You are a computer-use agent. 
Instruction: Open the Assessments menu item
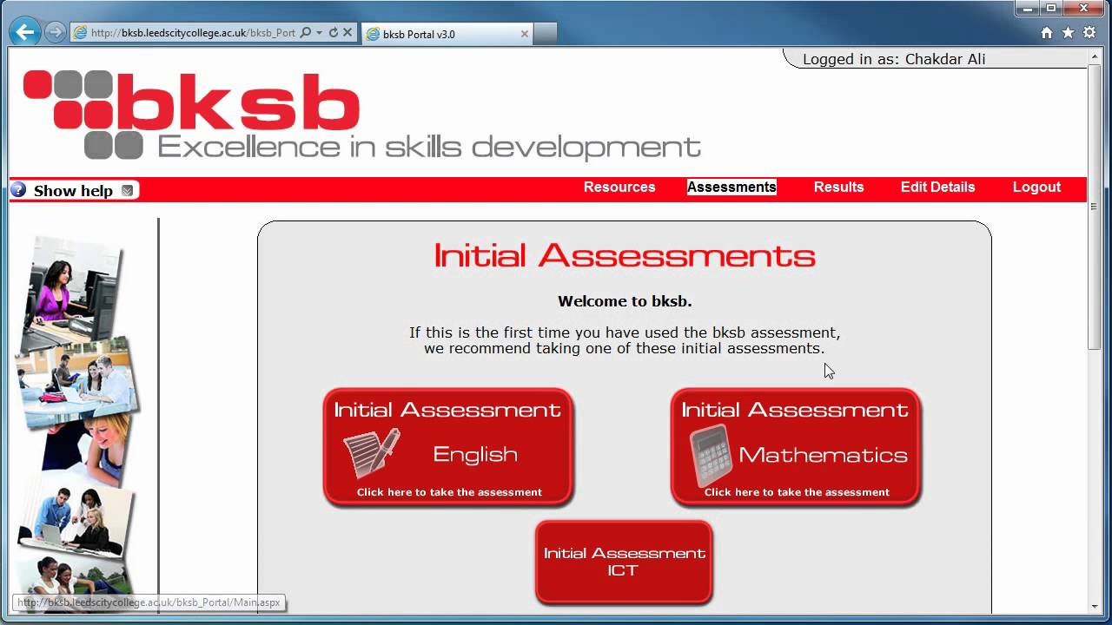point(731,187)
